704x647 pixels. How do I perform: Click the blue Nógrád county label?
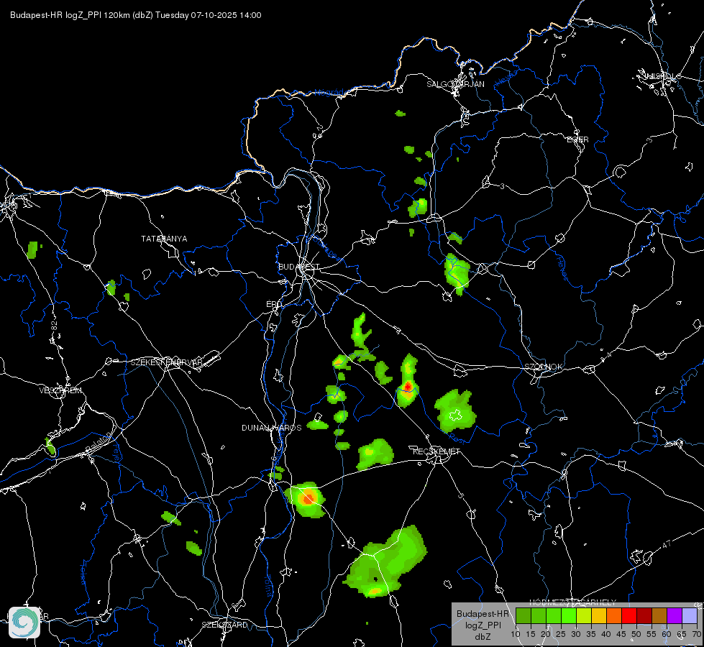[329, 93]
